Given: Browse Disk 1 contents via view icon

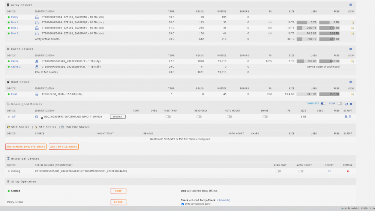Looking at the screenshot, I should pyautogui.click(x=352, y=23).
